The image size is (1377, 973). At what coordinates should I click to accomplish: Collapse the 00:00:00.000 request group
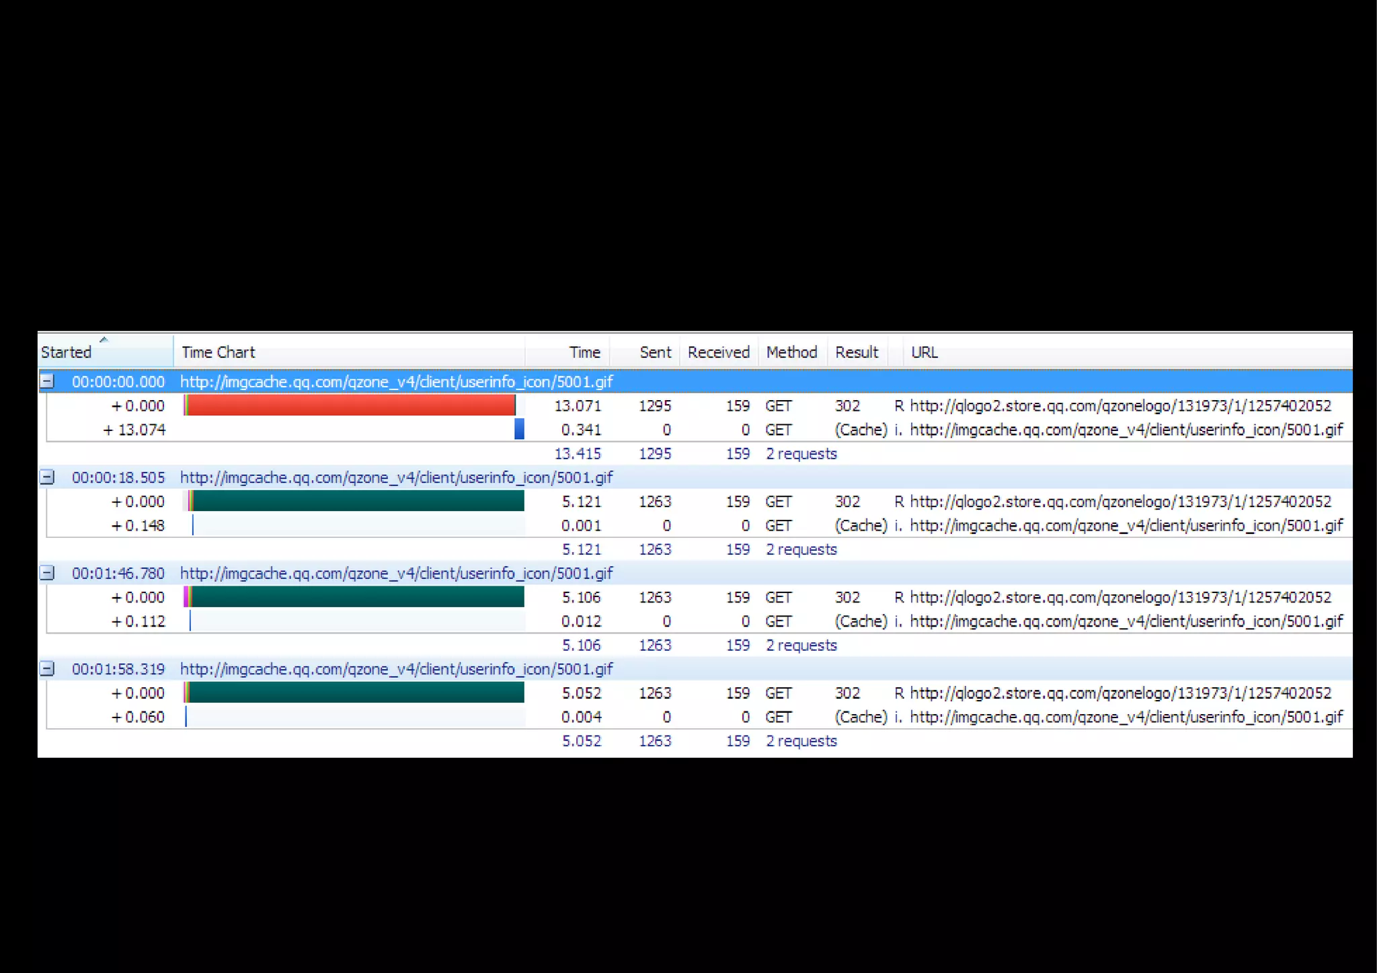(x=47, y=381)
